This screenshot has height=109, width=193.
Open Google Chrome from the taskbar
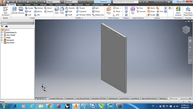pos(50,106)
